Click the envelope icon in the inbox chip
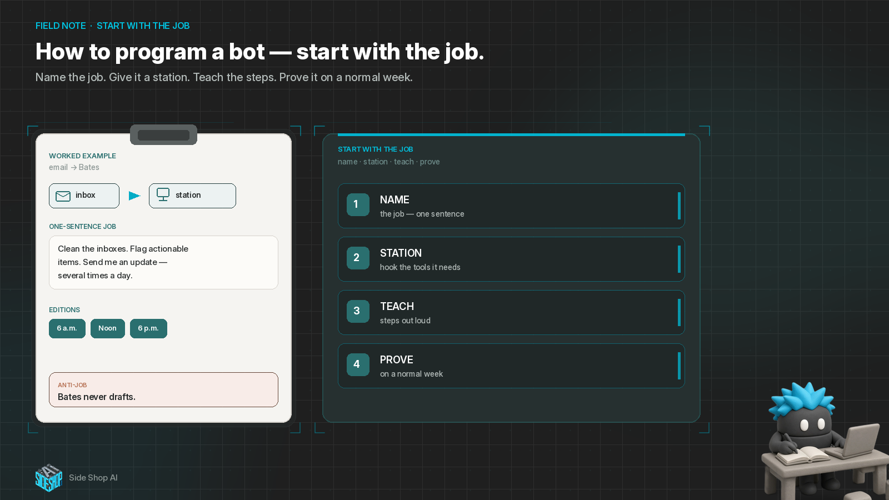The height and width of the screenshot is (500, 889). pos(63,196)
